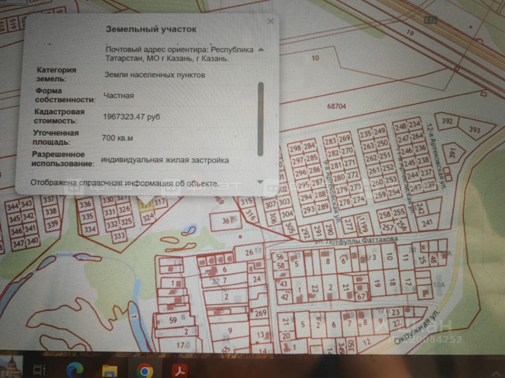Select parcel 392 on the map
505x378 pixels.
[447, 121]
